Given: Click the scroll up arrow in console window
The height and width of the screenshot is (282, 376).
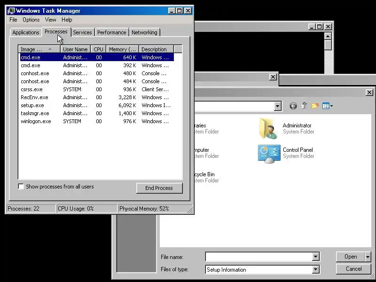Looking at the screenshot, I should 328,36.
